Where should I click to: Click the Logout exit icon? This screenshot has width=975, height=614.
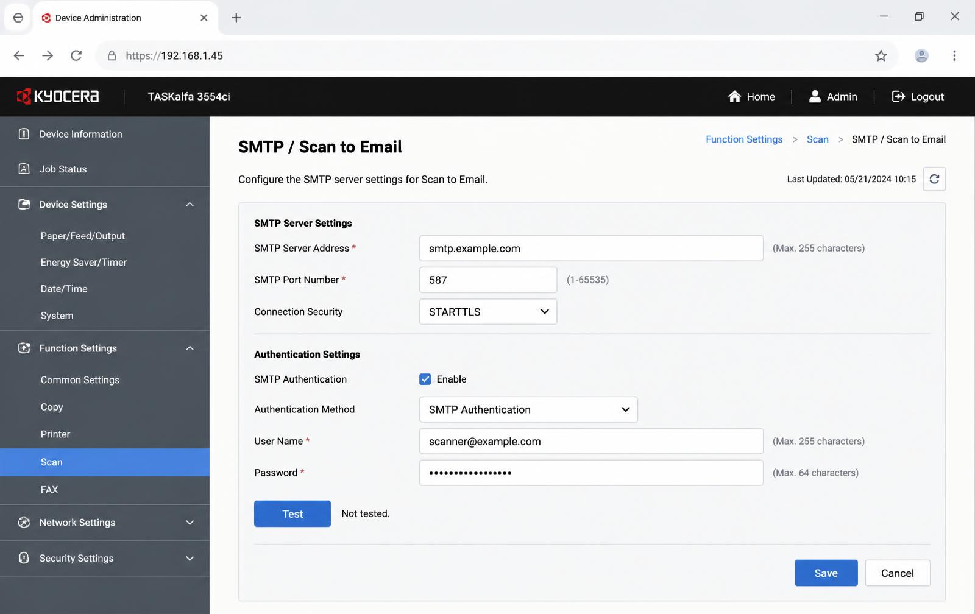tap(898, 96)
